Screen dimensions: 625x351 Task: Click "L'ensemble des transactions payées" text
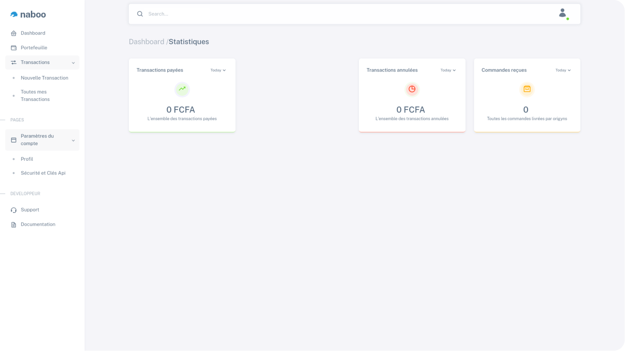[x=182, y=119]
